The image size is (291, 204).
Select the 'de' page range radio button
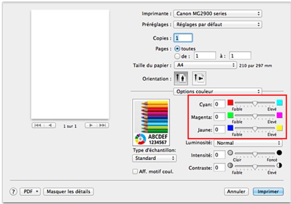point(177,56)
